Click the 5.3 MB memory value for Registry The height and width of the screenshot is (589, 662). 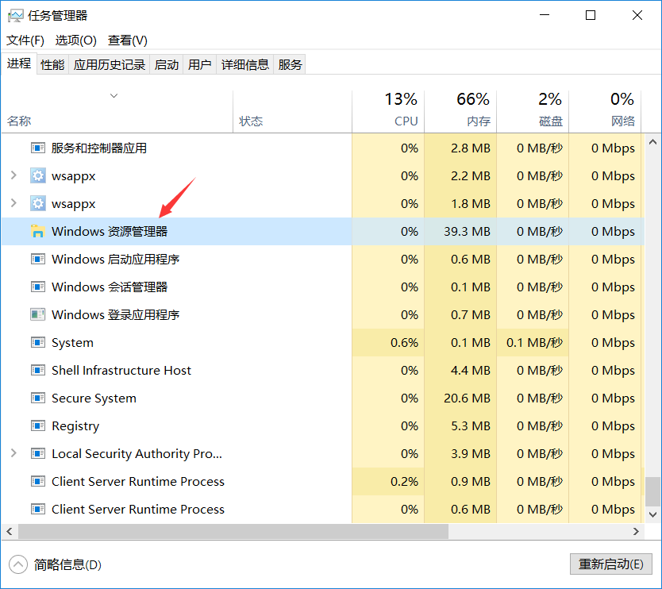coord(471,426)
